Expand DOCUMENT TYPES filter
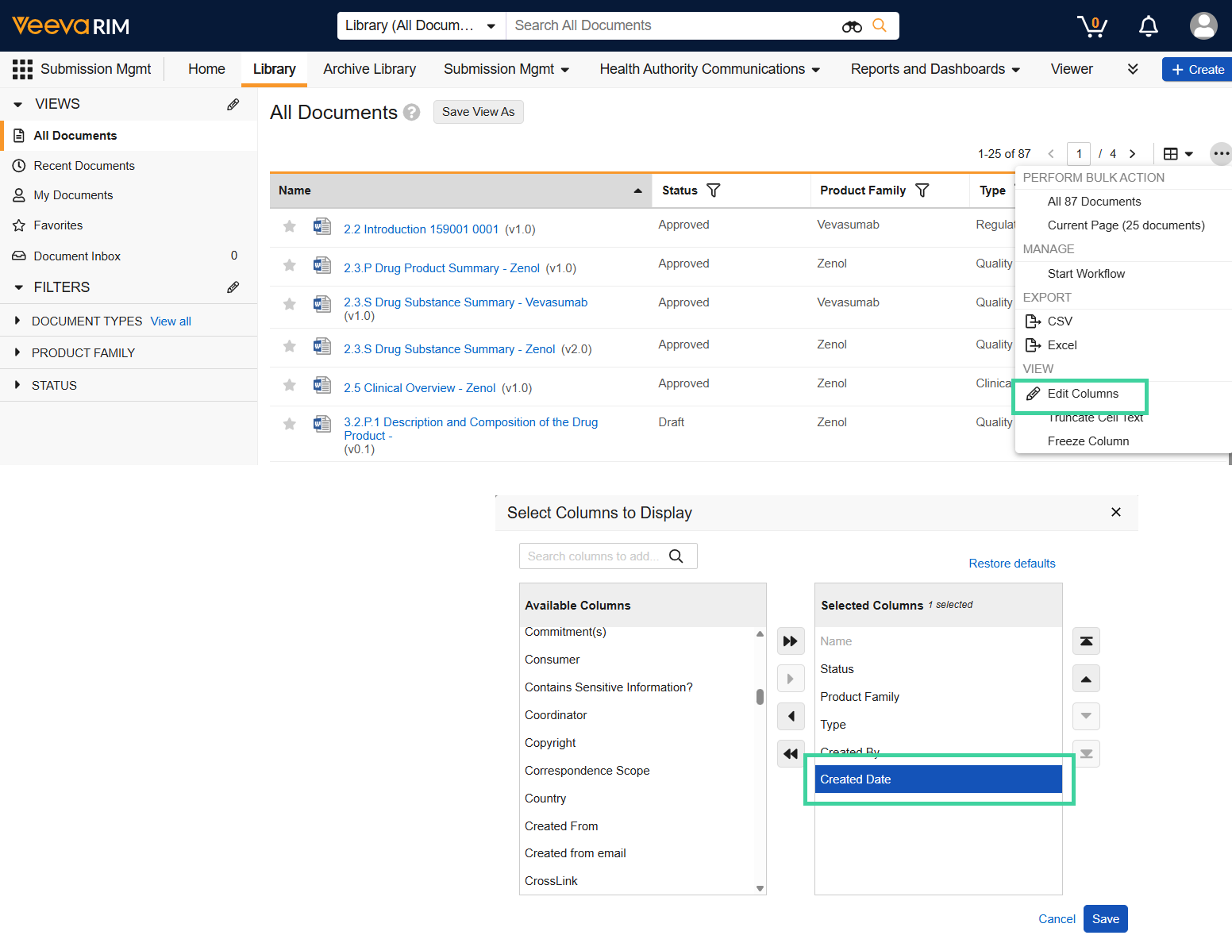 [17, 321]
